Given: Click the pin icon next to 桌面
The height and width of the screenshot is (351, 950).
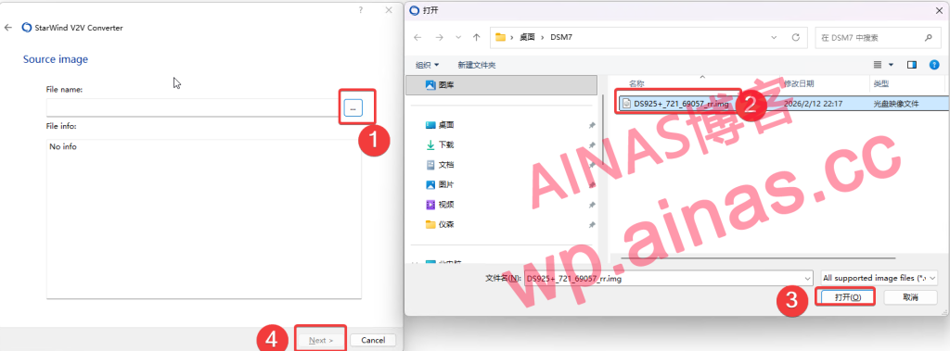Looking at the screenshot, I should click(591, 125).
